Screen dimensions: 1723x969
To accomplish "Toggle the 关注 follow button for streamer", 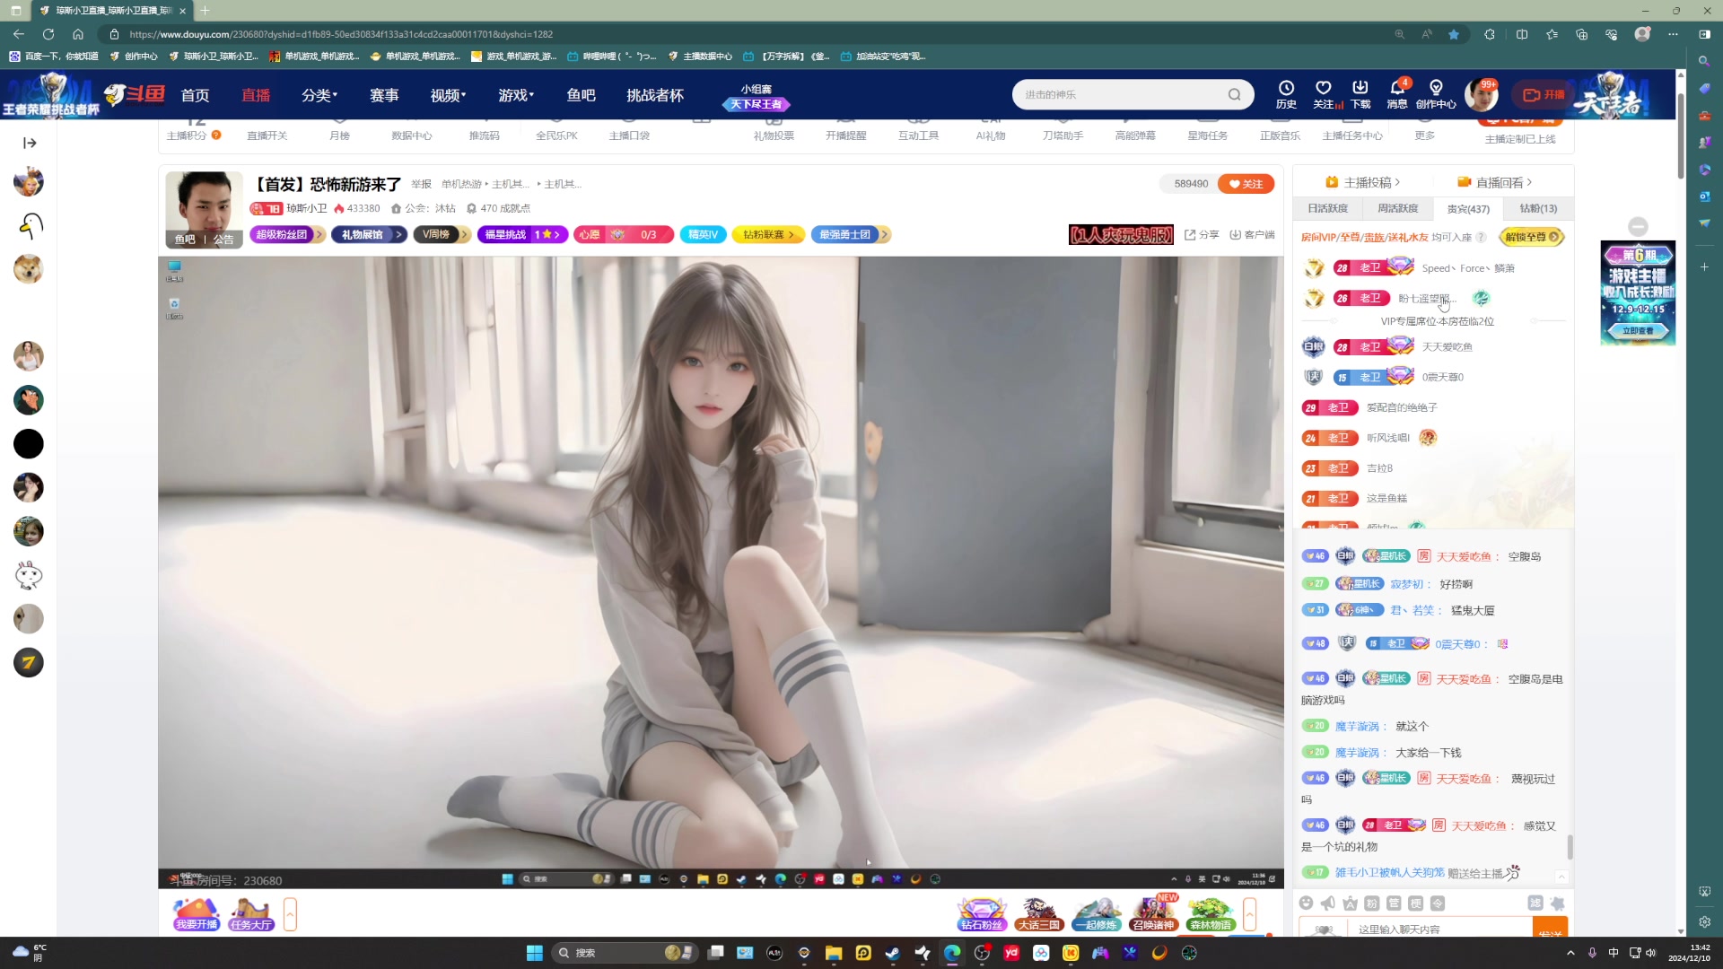I will (1246, 183).
